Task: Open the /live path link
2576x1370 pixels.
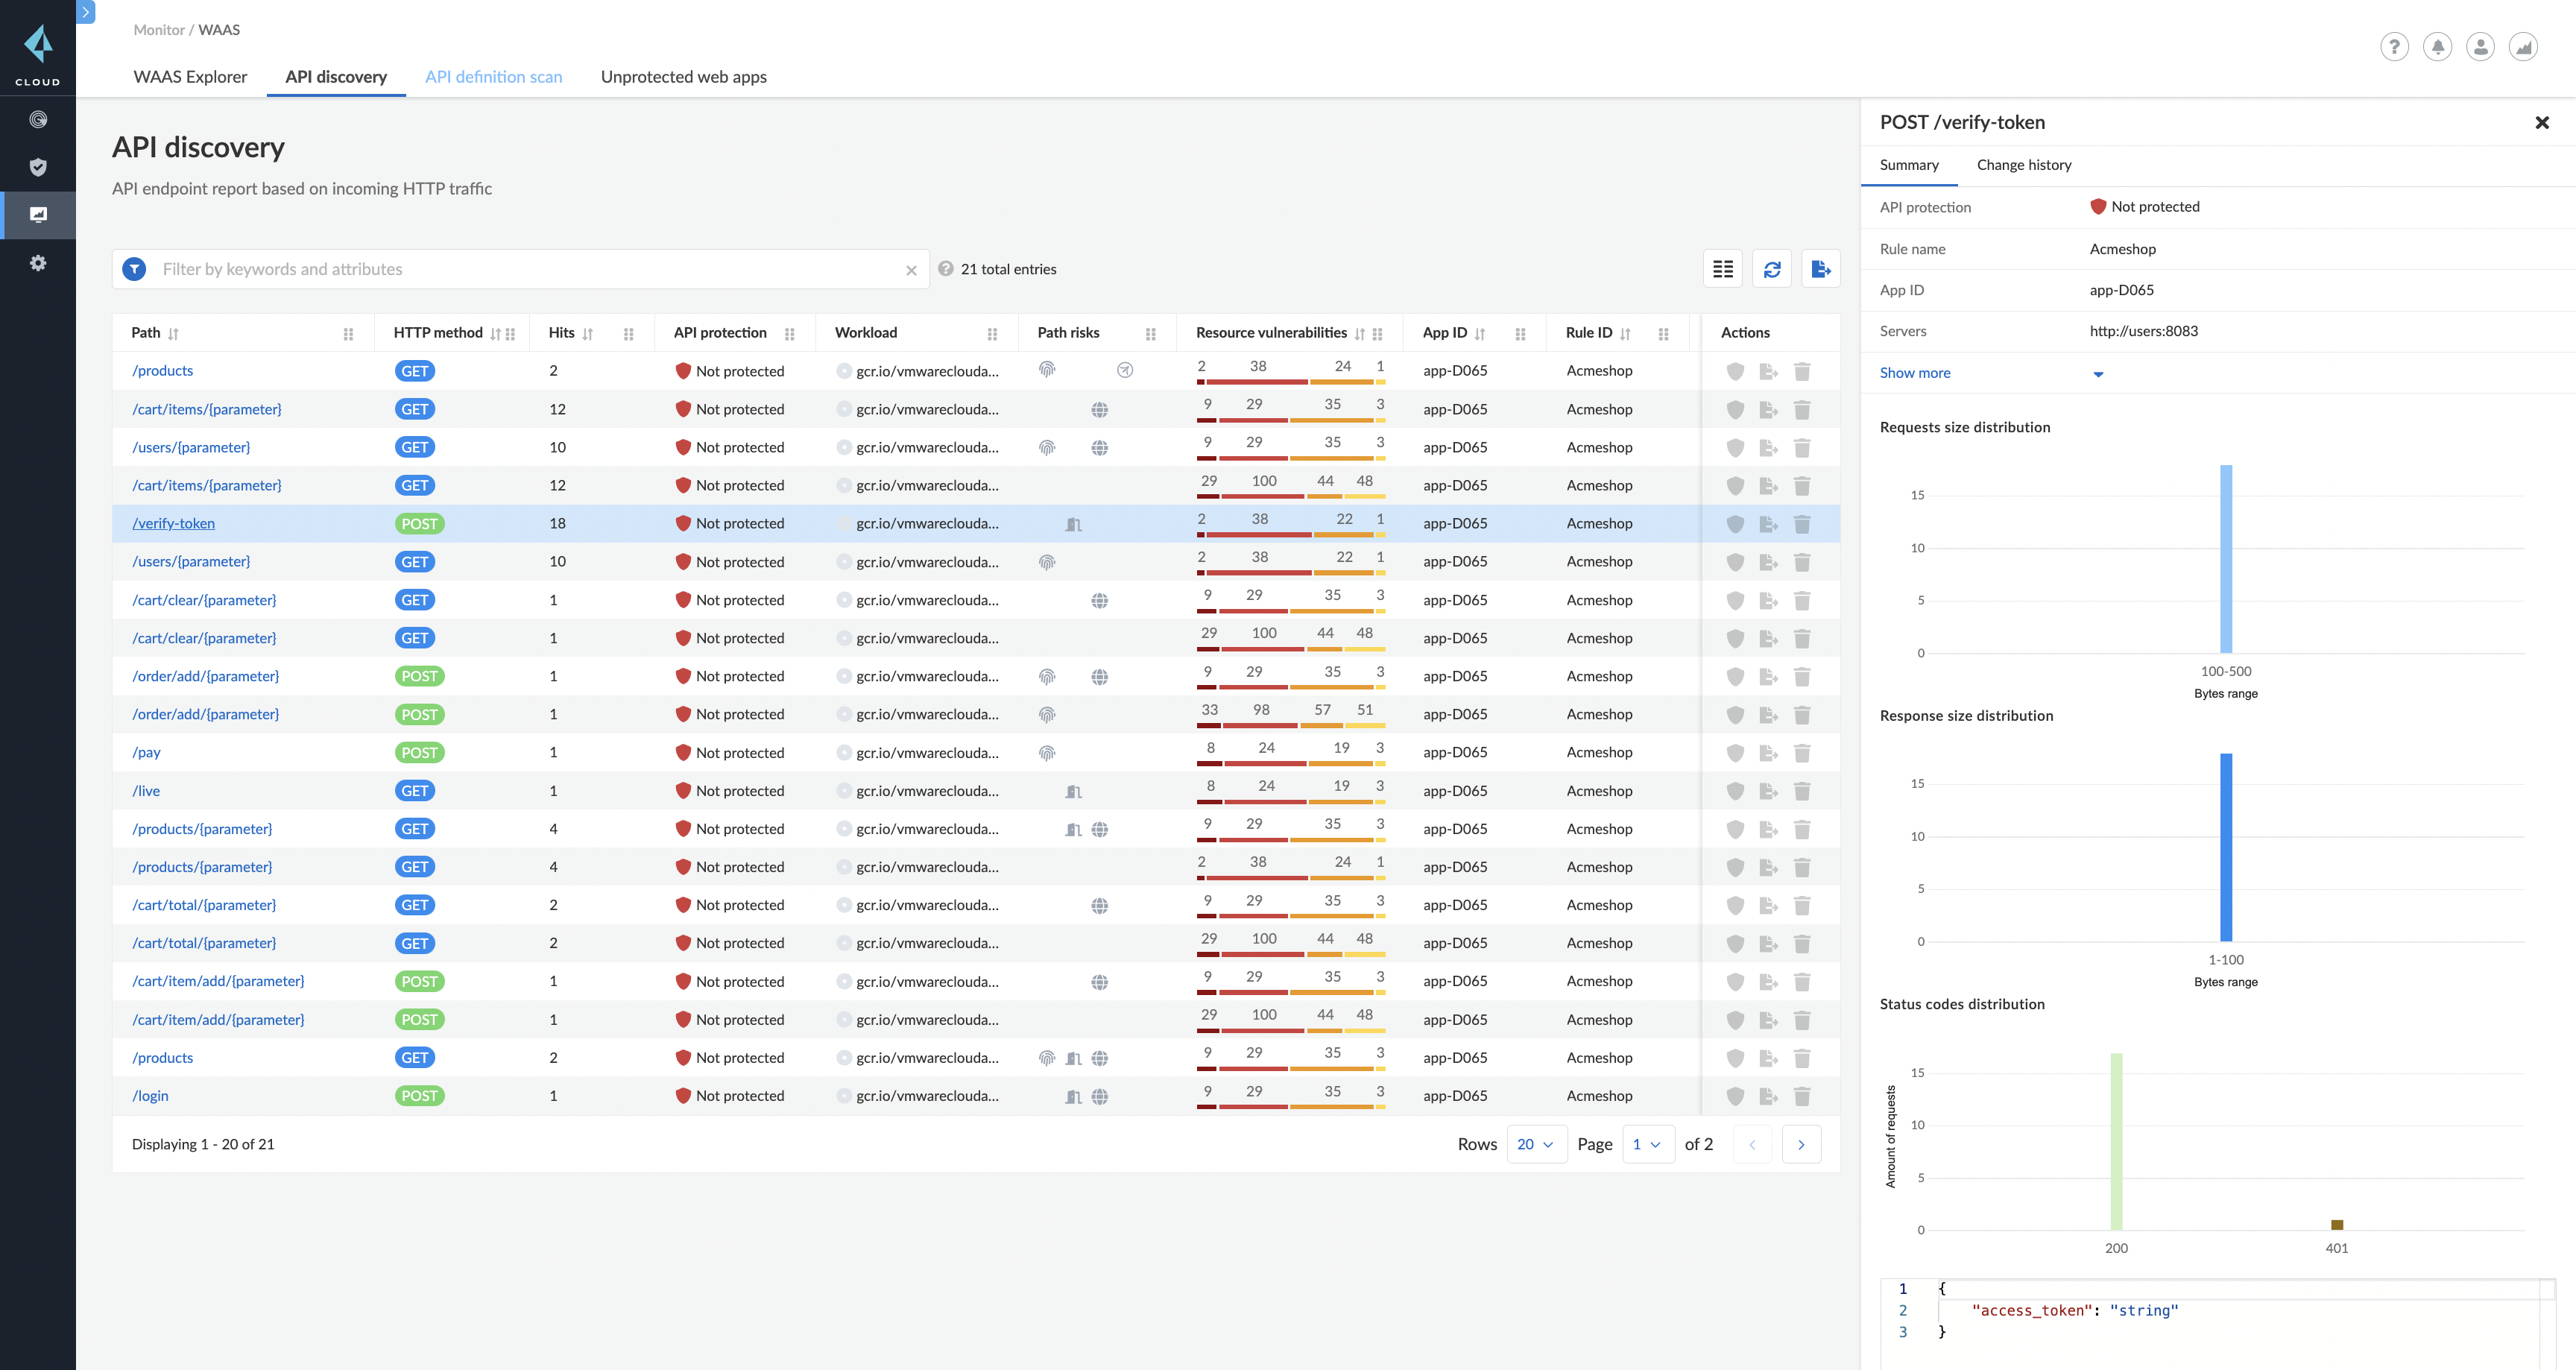Action: tap(146, 791)
